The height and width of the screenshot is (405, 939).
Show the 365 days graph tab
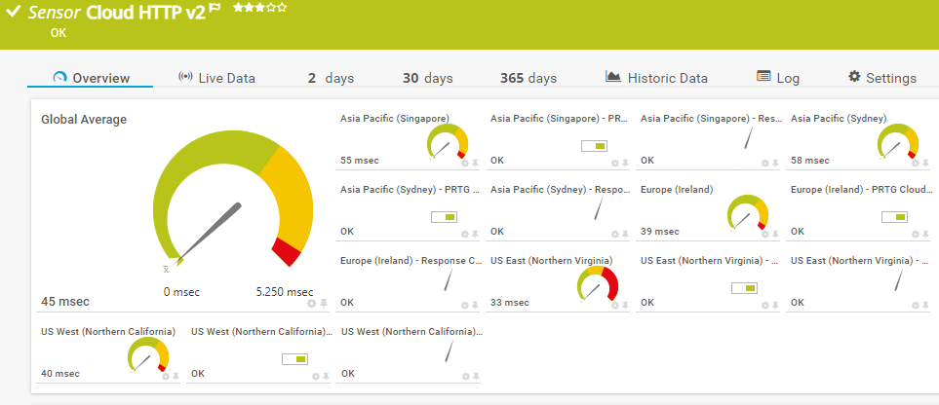(528, 78)
